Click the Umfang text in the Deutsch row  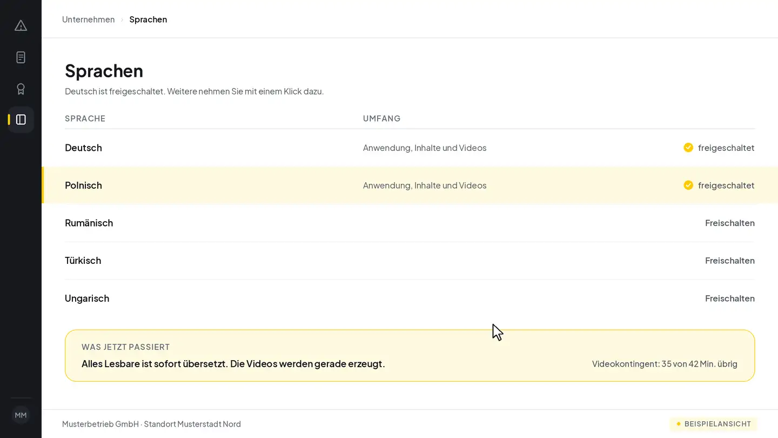pyautogui.click(x=425, y=148)
